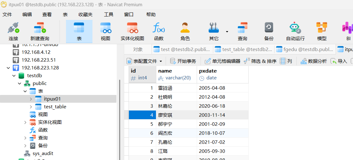
Task: Click the pxdate column header
Action: 208,71
